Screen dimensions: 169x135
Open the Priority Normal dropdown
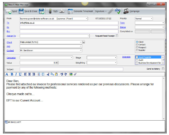(144, 19)
